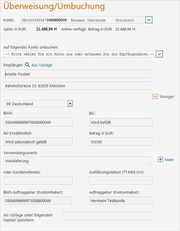
Task: Click the bold saldo value 21.488,94 H
Action: point(46,29)
